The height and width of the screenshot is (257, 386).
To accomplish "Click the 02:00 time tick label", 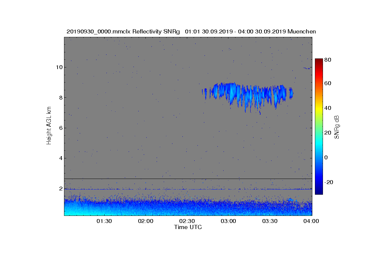I will point(146,221).
